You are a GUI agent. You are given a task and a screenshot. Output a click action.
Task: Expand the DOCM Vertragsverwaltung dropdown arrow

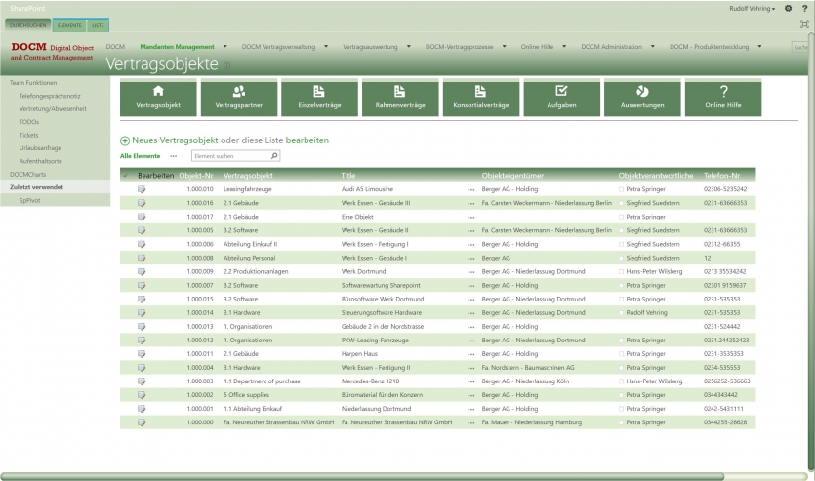click(326, 46)
